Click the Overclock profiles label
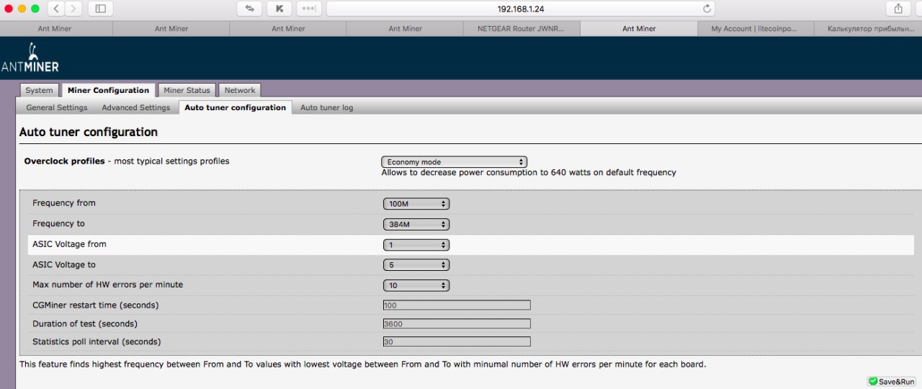The width and height of the screenshot is (922, 389). (x=64, y=161)
